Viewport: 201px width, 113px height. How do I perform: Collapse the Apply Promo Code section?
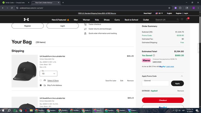pyautogui.click(x=182, y=76)
